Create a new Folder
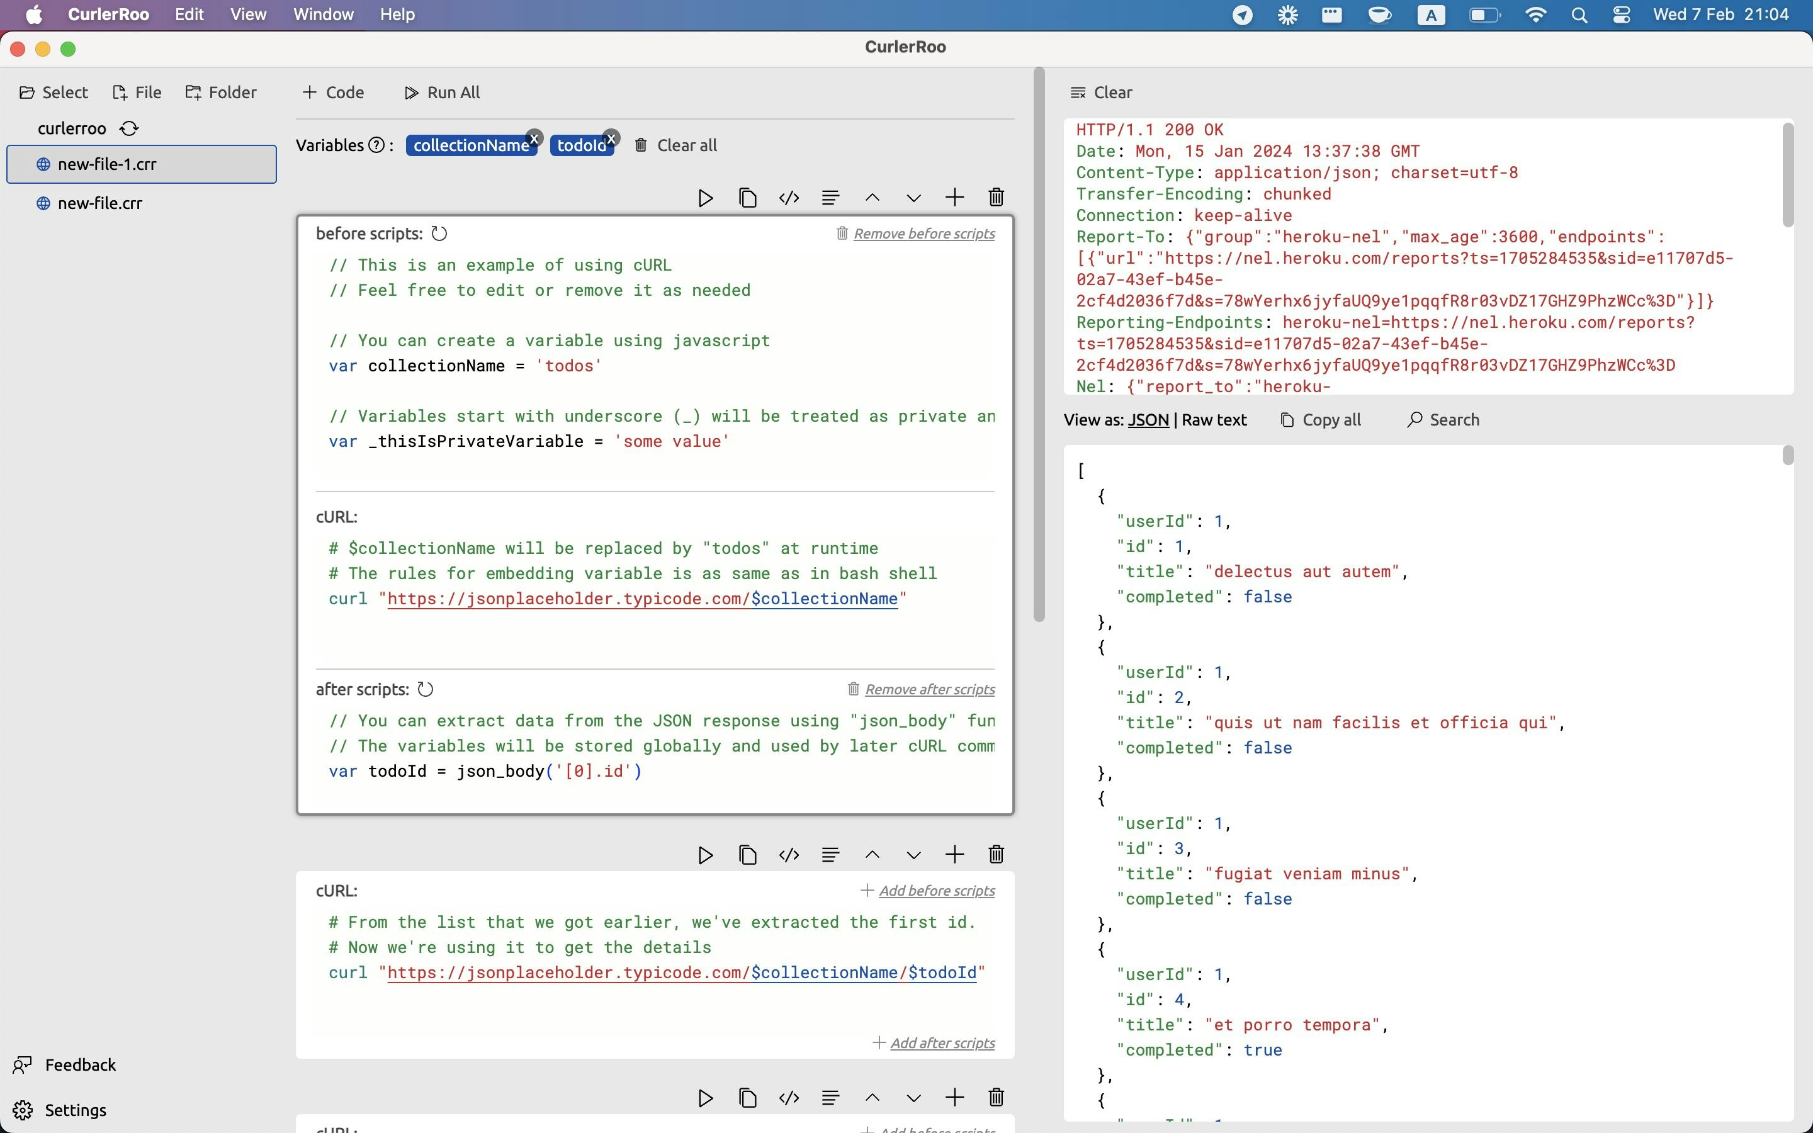Screen dimensions: 1813x1133 tap(221, 92)
